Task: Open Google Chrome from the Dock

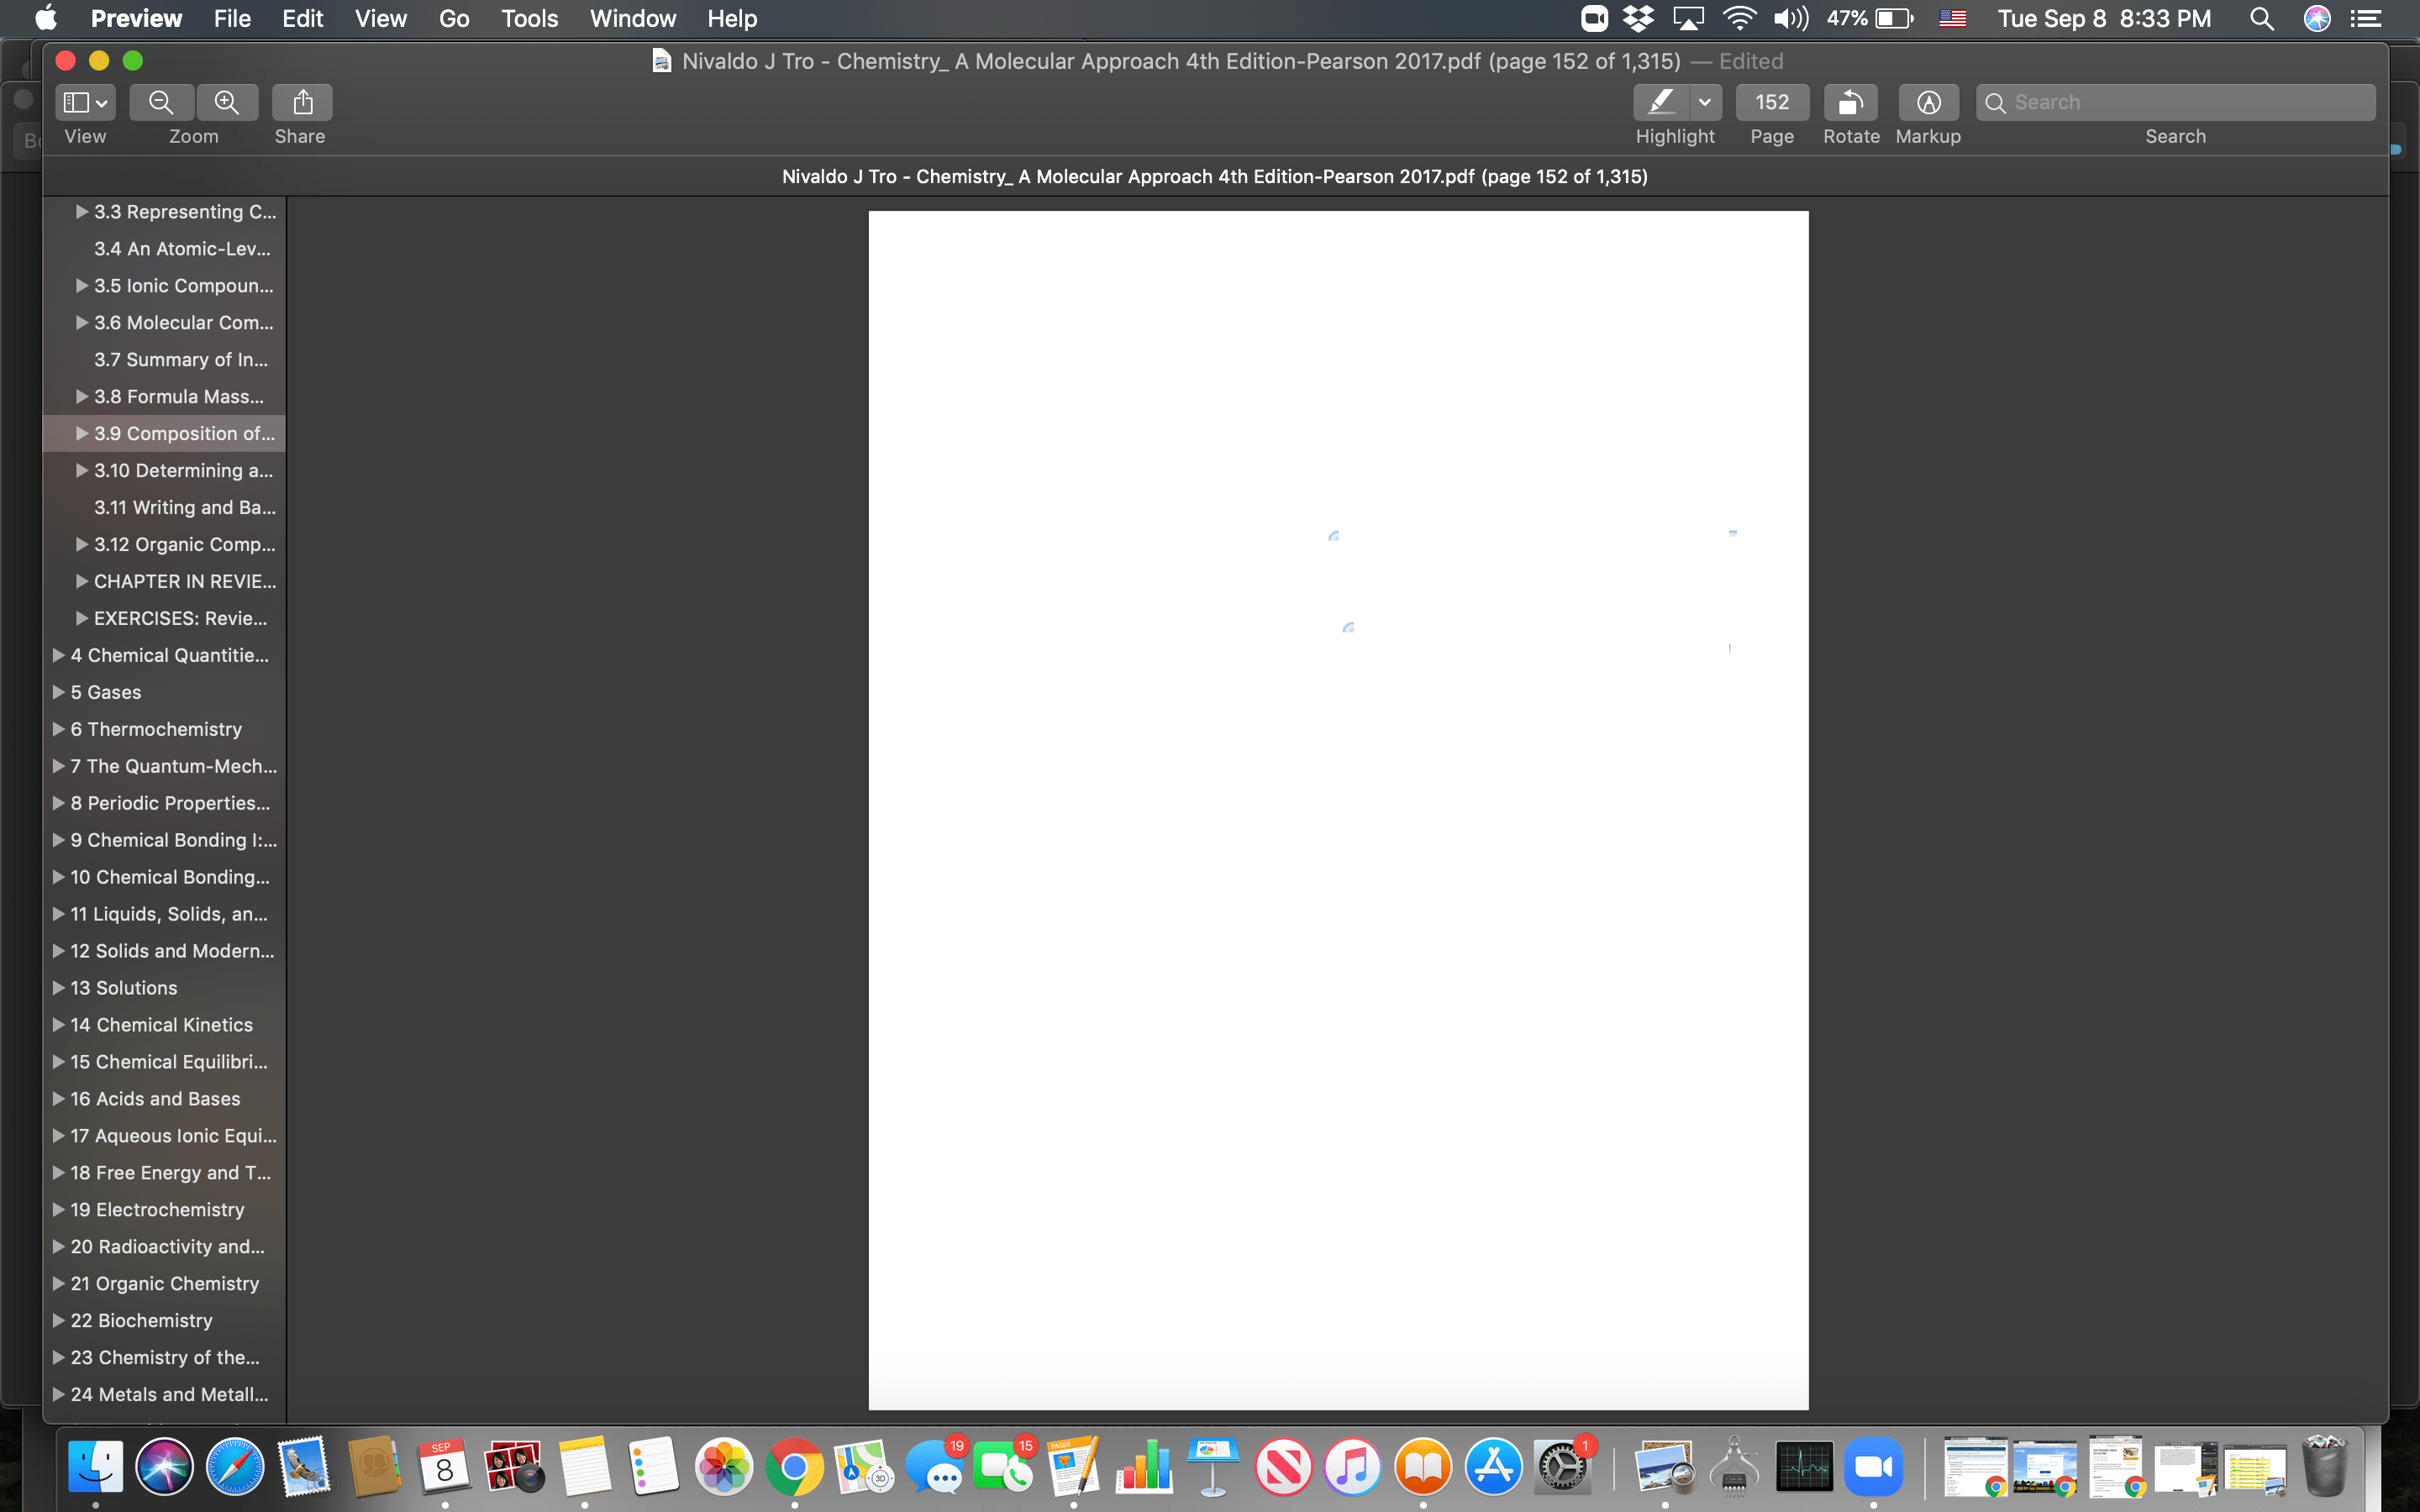Action: (795, 1466)
